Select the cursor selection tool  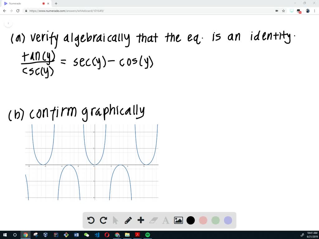click(x=116, y=220)
